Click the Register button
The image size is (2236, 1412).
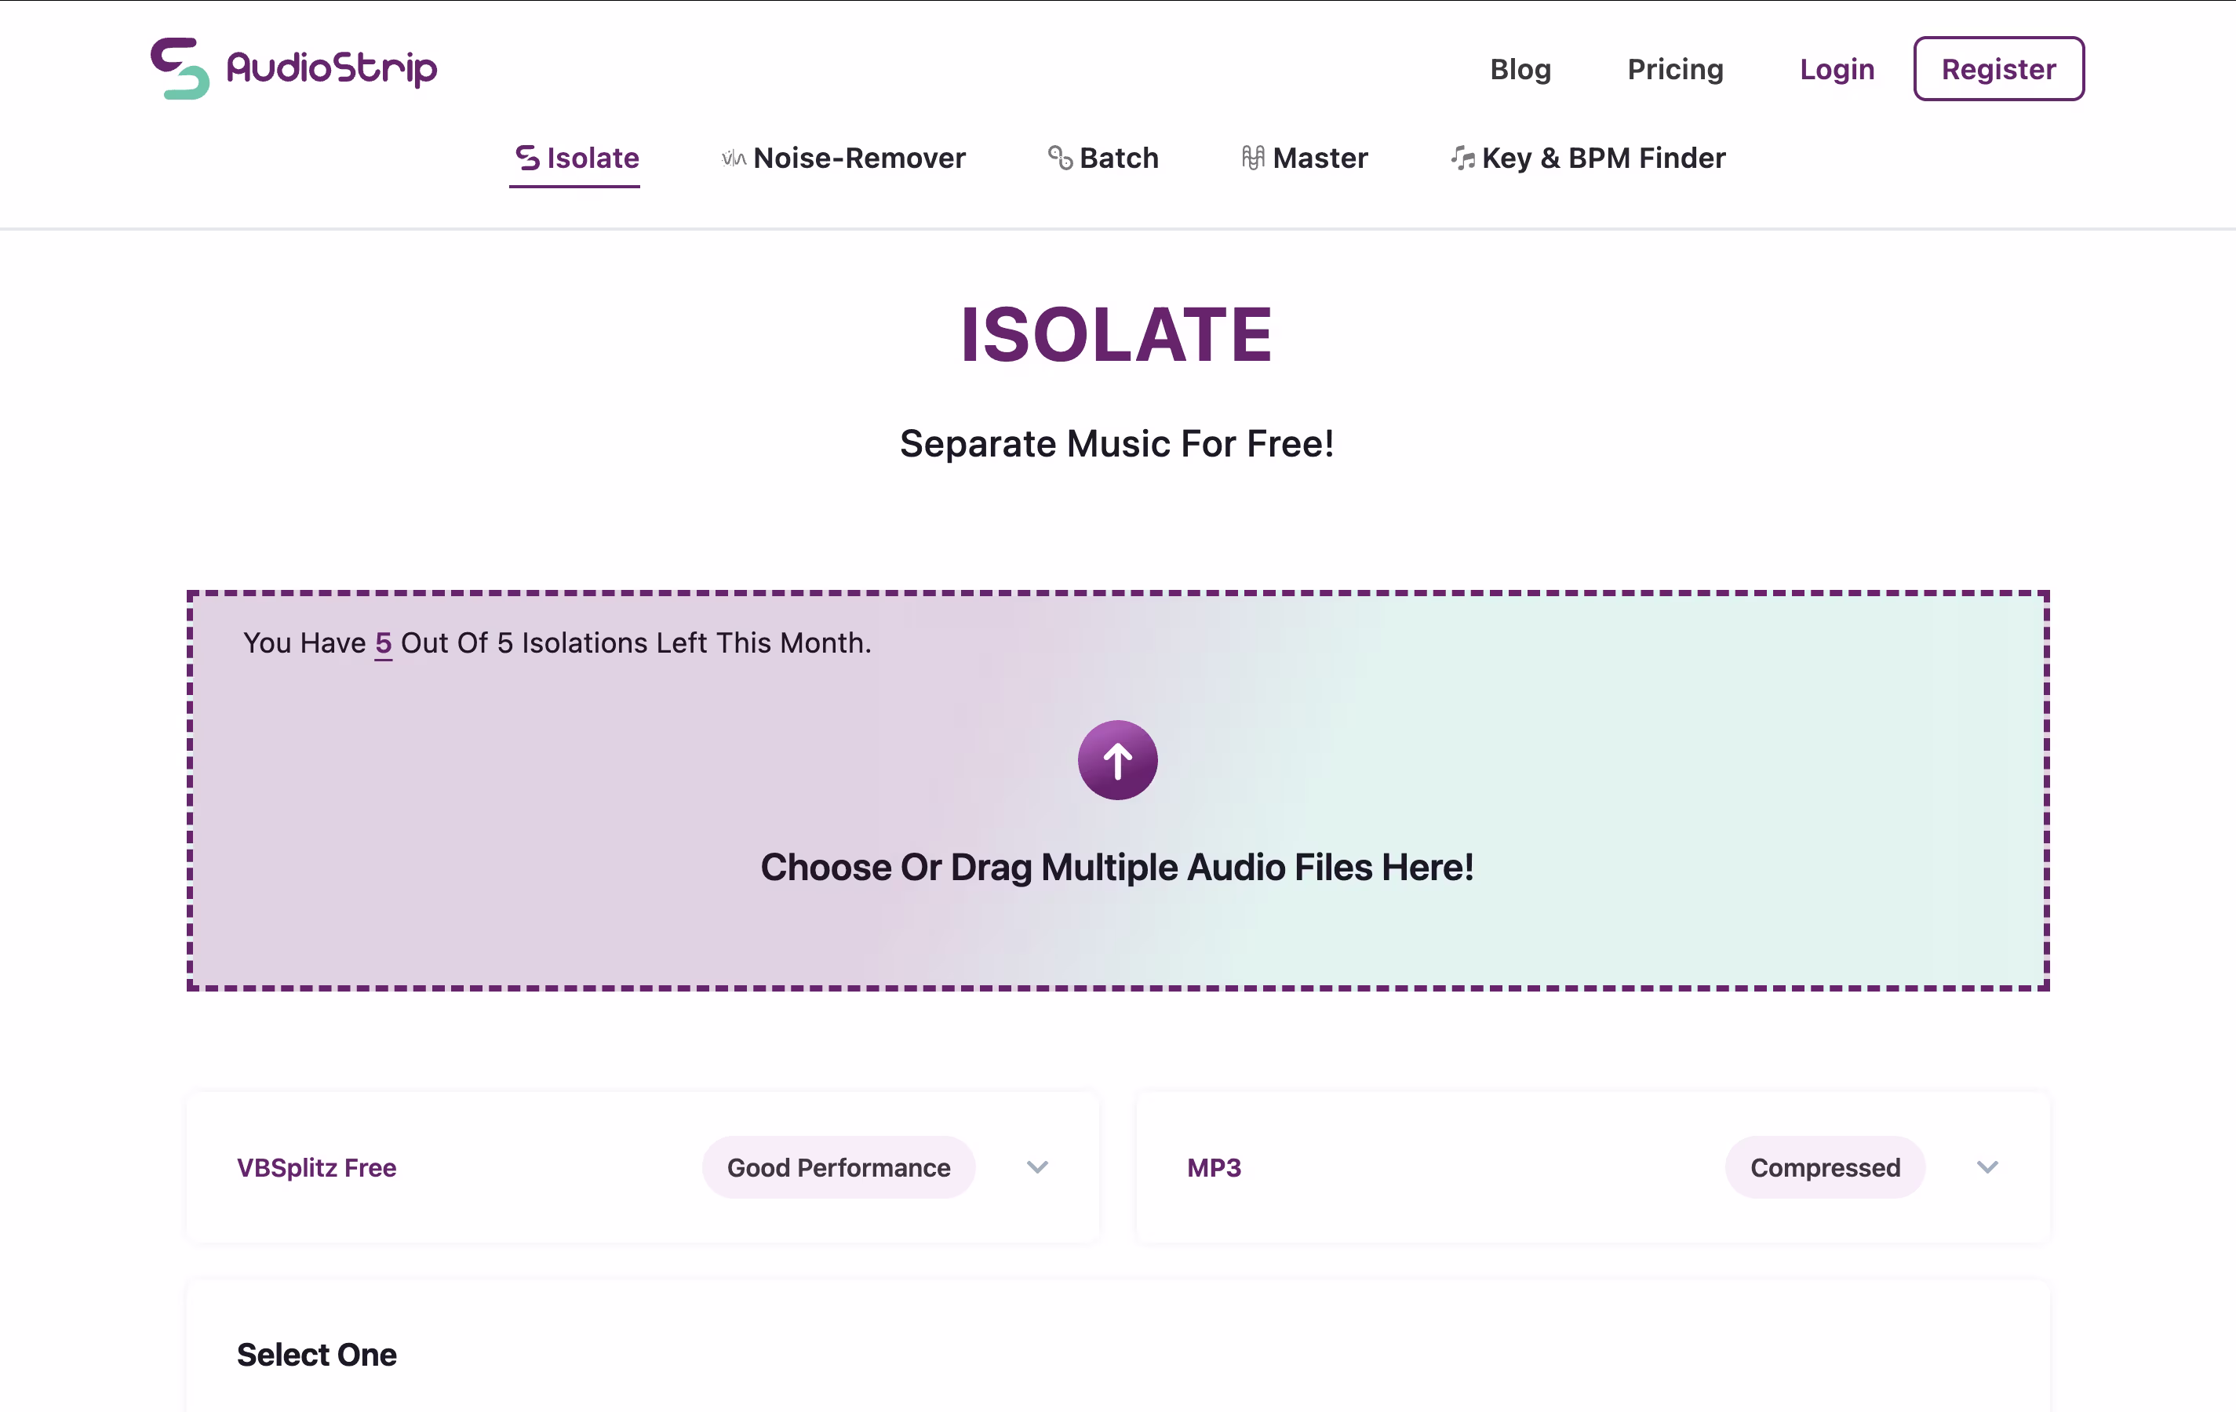(x=1998, y=69)
